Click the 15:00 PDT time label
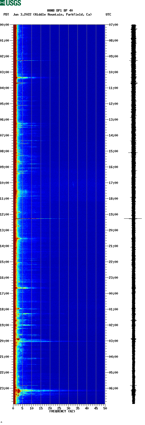This screenshot has width=145, height=425. (5, 262)
